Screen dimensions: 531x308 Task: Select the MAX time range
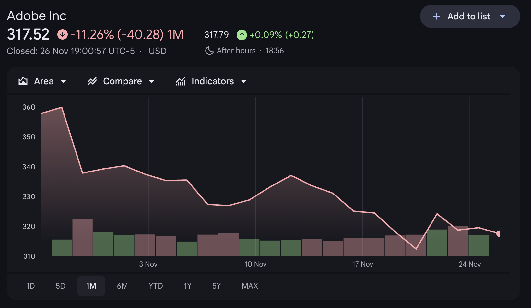(250, 286)
